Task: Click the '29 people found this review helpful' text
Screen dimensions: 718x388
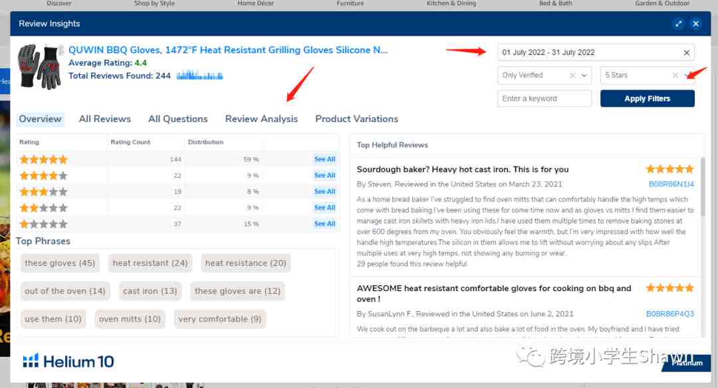Action: (x=412, y=264)
